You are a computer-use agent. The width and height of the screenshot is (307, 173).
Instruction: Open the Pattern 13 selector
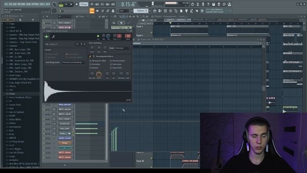tap(142, 11)
